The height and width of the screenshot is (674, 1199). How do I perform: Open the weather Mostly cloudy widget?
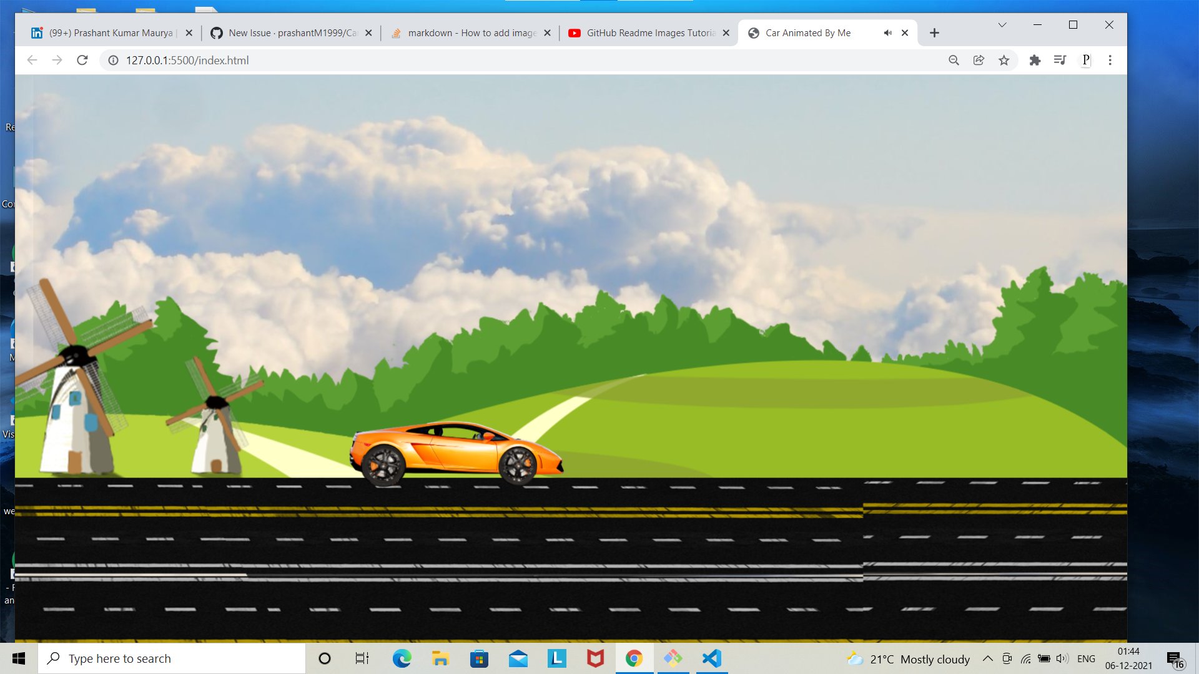click(907, 658)
